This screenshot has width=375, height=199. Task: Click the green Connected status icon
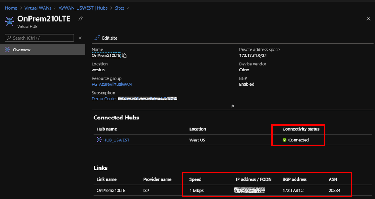[x=285, y=140]
